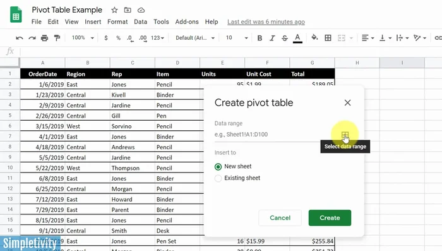
Task: Format selection as currency
Action: coord(105,38)
